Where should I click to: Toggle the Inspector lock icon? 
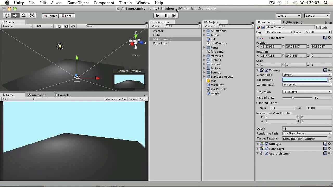(325, 23)
